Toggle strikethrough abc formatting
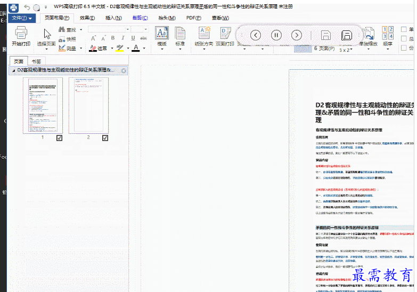 (x=143, y=38)
